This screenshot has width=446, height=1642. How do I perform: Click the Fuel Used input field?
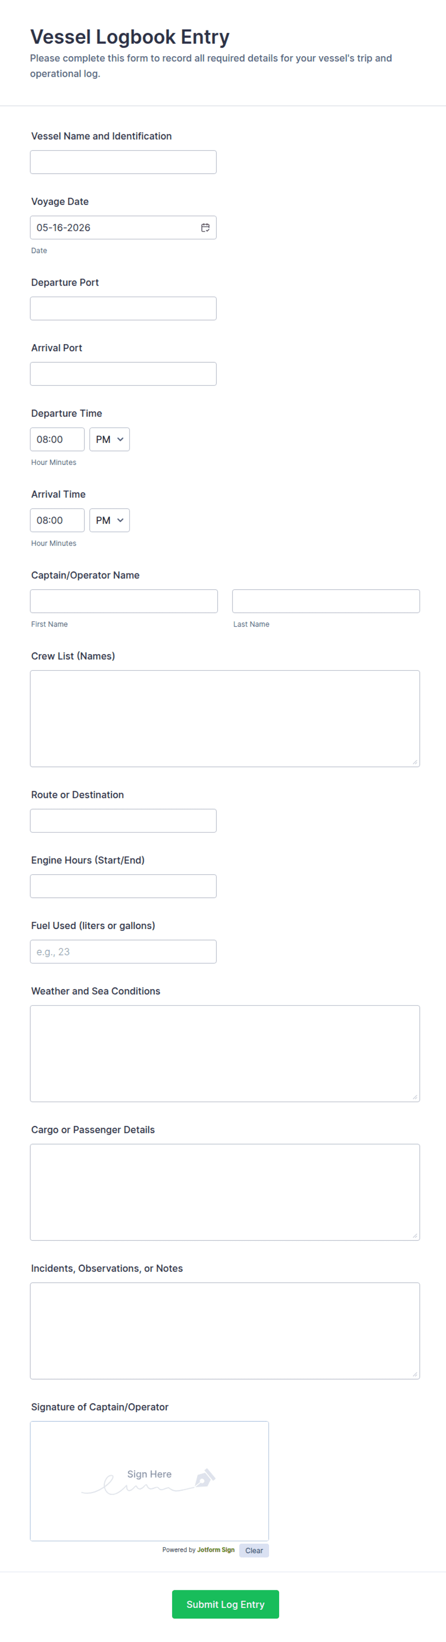point(123,952)
